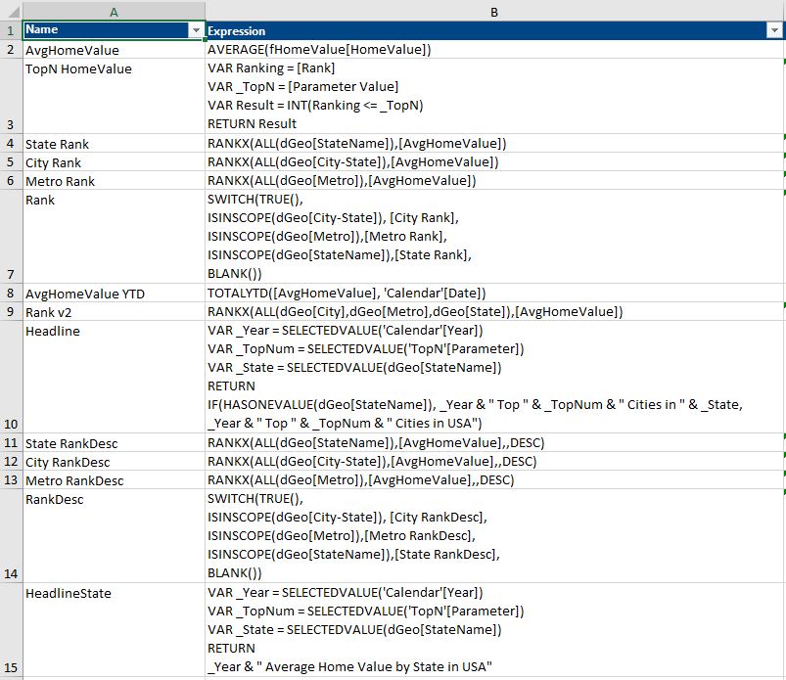Click the Metro Rank name cell
786x680 pixels.
113,181
